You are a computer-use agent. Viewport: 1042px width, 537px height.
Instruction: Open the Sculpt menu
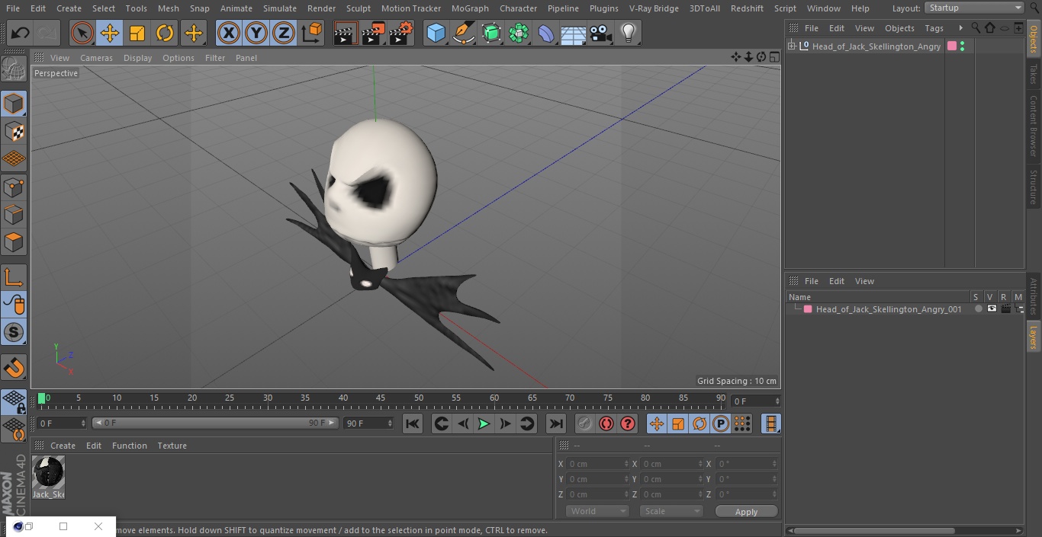pos(358,8)
